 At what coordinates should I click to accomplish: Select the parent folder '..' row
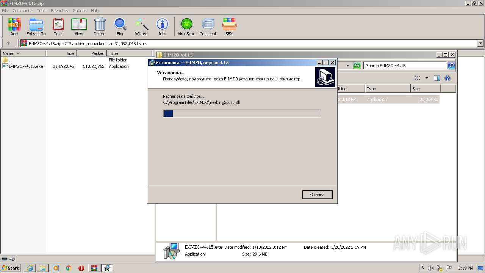[x=8, y=60]
